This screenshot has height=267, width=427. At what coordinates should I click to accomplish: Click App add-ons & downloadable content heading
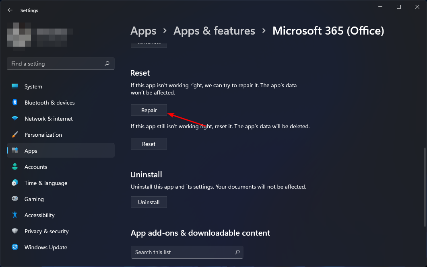pos(200,233)
